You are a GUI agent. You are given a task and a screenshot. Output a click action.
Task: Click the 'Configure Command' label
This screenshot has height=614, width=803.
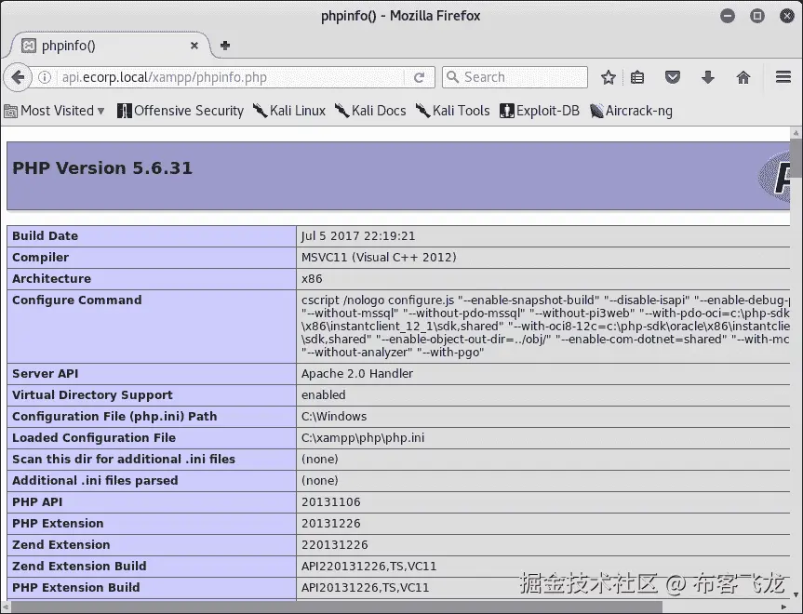click(77, 300)
